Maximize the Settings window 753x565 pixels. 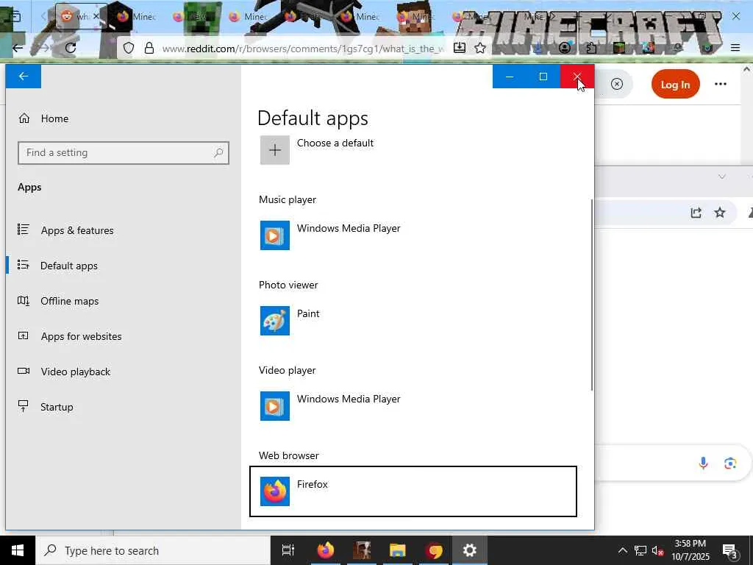pyautogui.click(x=543, y=77)
